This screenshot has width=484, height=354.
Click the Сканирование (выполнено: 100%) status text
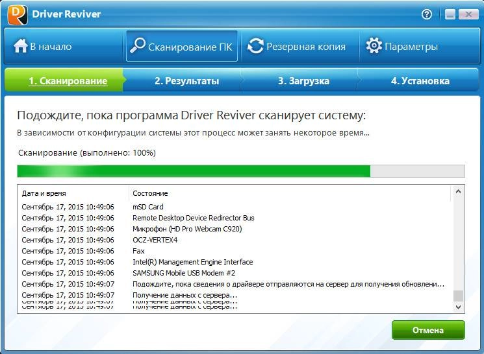tap(87, 153)
